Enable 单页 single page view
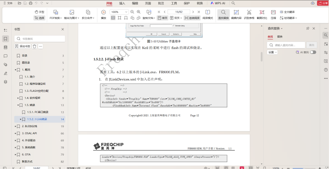Screen dimensions: 329x169 click(x=162, y=18)
